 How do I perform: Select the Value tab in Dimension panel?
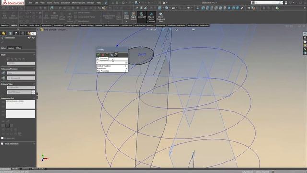pyautogui.click(x=3, y=48)
